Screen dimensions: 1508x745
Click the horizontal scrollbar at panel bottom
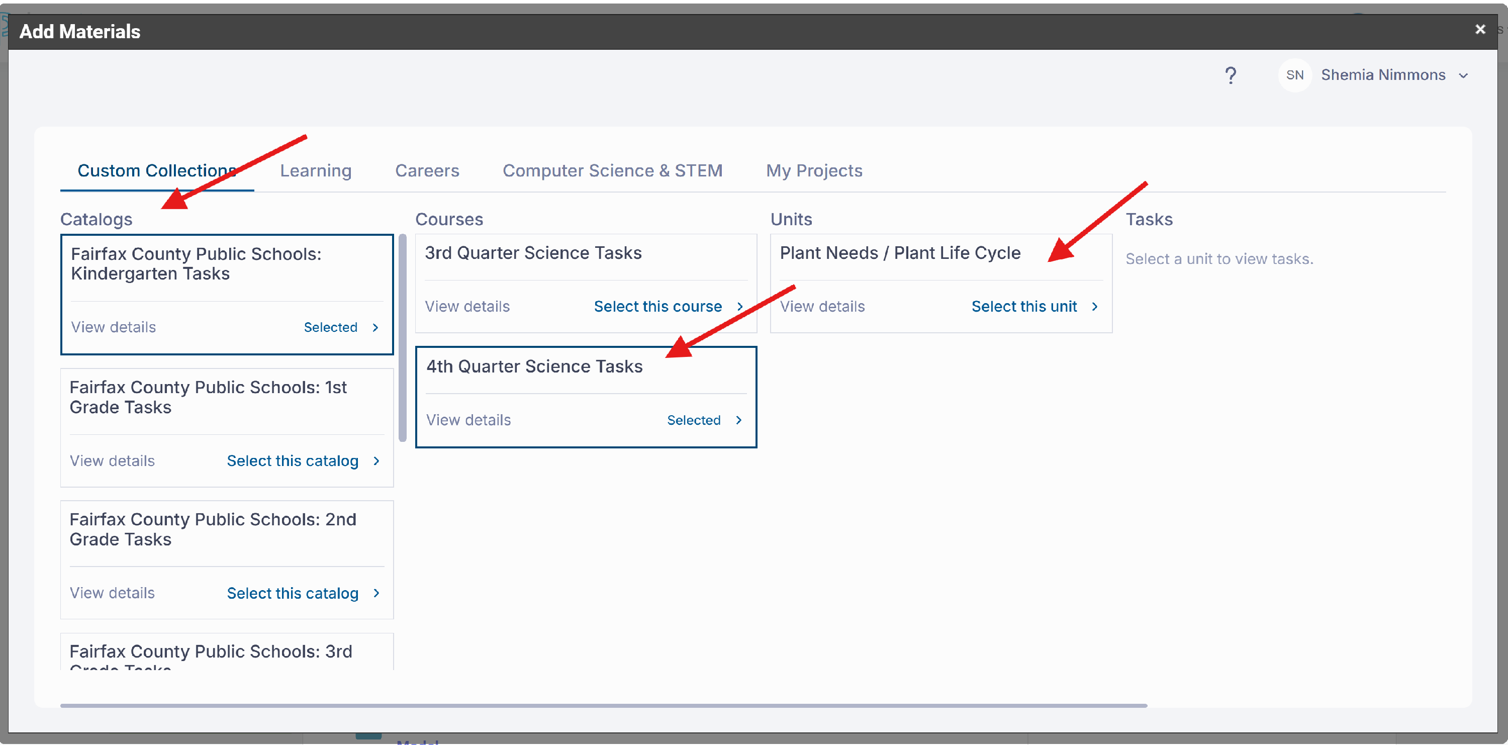pyautogui.click(x=604, y=705)
